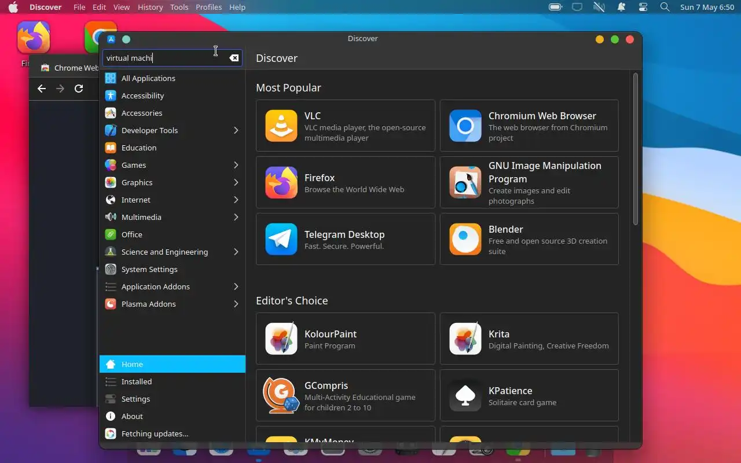Screen dimensions: 741x463
Task: Open the History menu
Action: tap(151, 7)
